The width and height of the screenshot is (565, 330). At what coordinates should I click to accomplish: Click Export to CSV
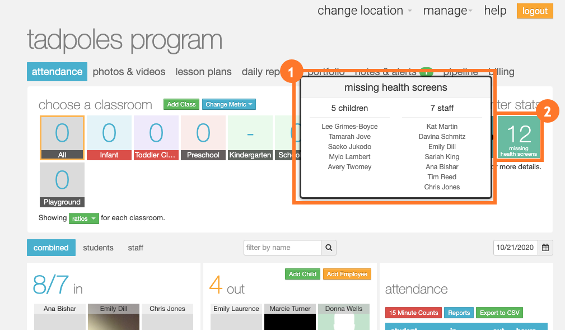pos(499,313)
